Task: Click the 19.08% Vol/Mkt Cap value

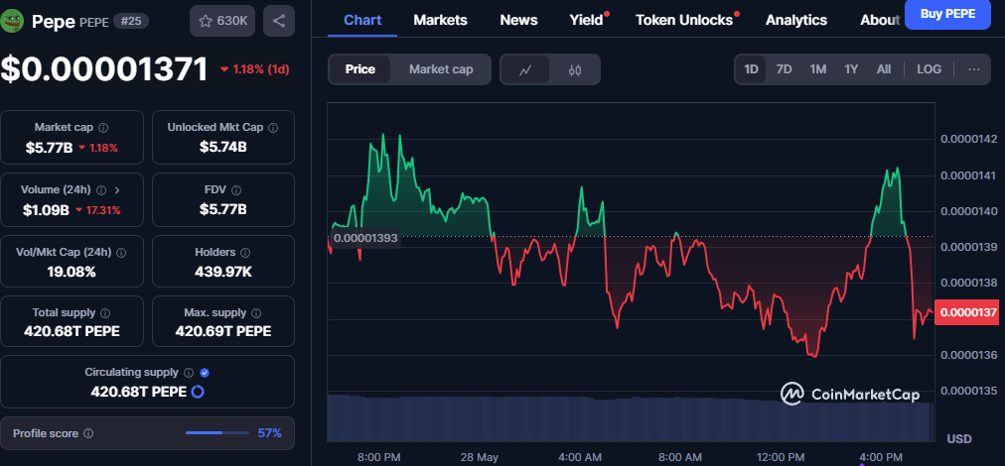Action: pos(72,272)
